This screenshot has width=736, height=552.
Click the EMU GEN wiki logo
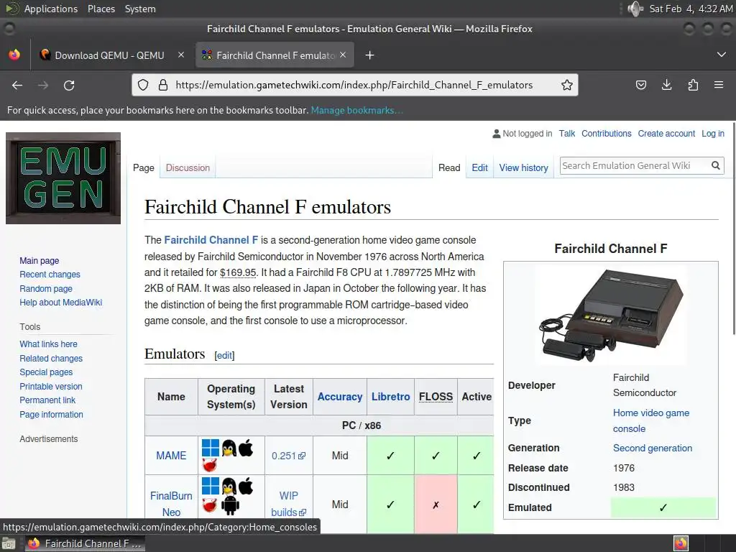tap(63, 178)
